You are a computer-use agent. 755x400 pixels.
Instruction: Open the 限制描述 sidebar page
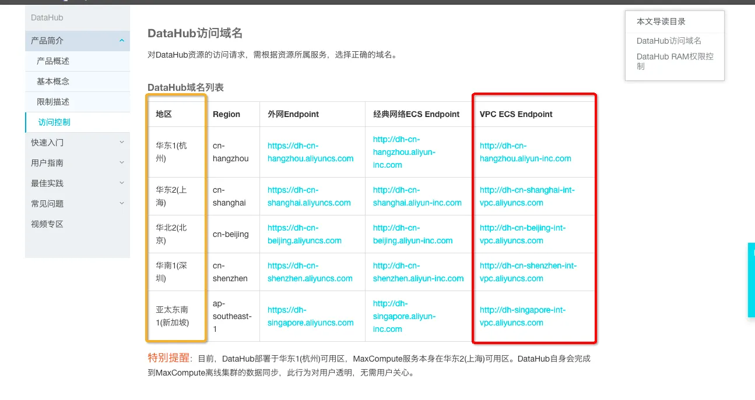tap(53, 102)
